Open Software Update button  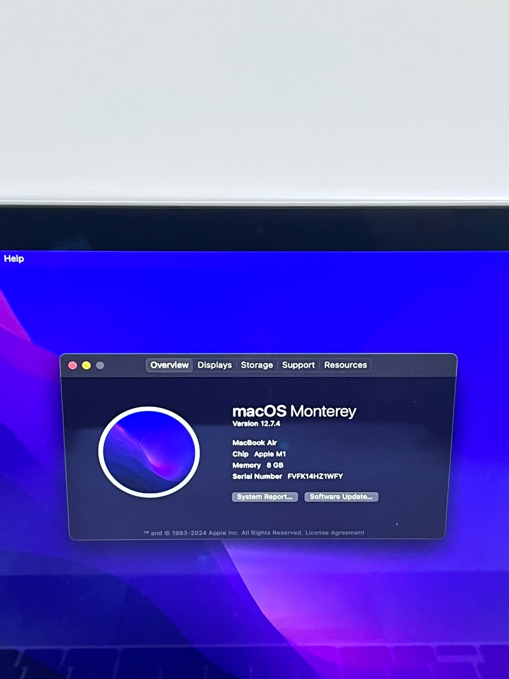(x=341, y=497)
